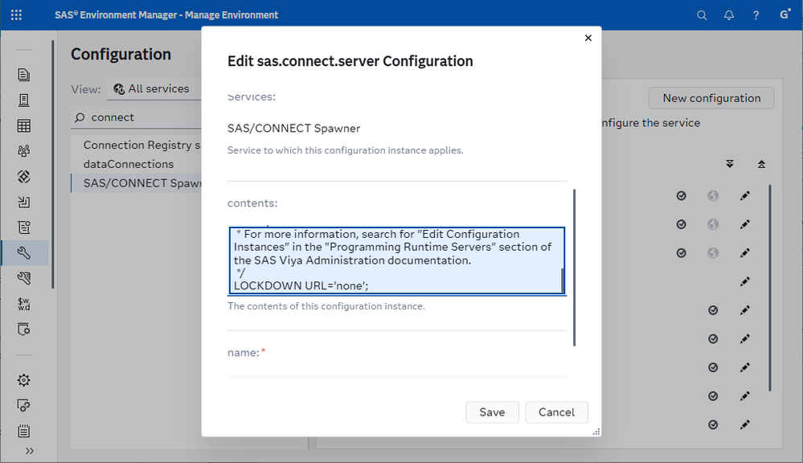
Task: Open the window-with-gears sidebar icon
Action: pos(23,406)
